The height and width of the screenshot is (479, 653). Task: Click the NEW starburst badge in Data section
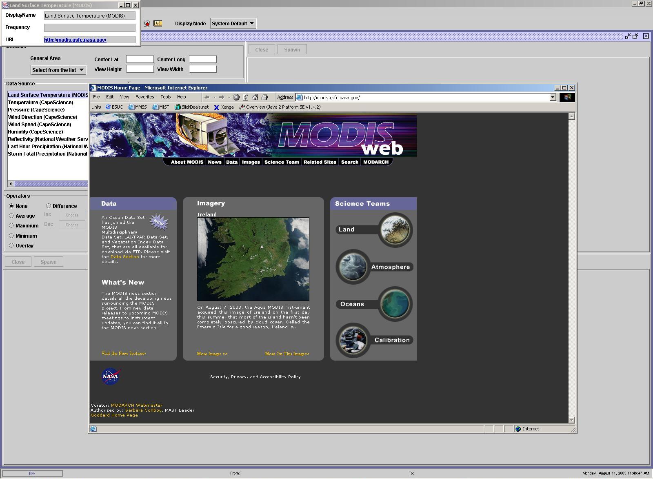click(159, 222)
